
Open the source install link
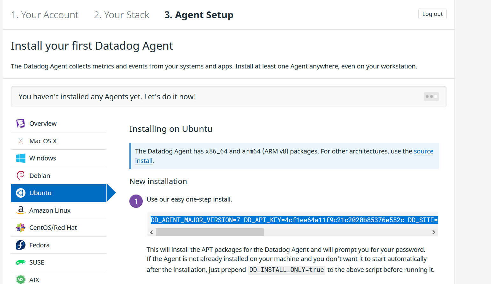pyautogui.click(x=423, y=151)
